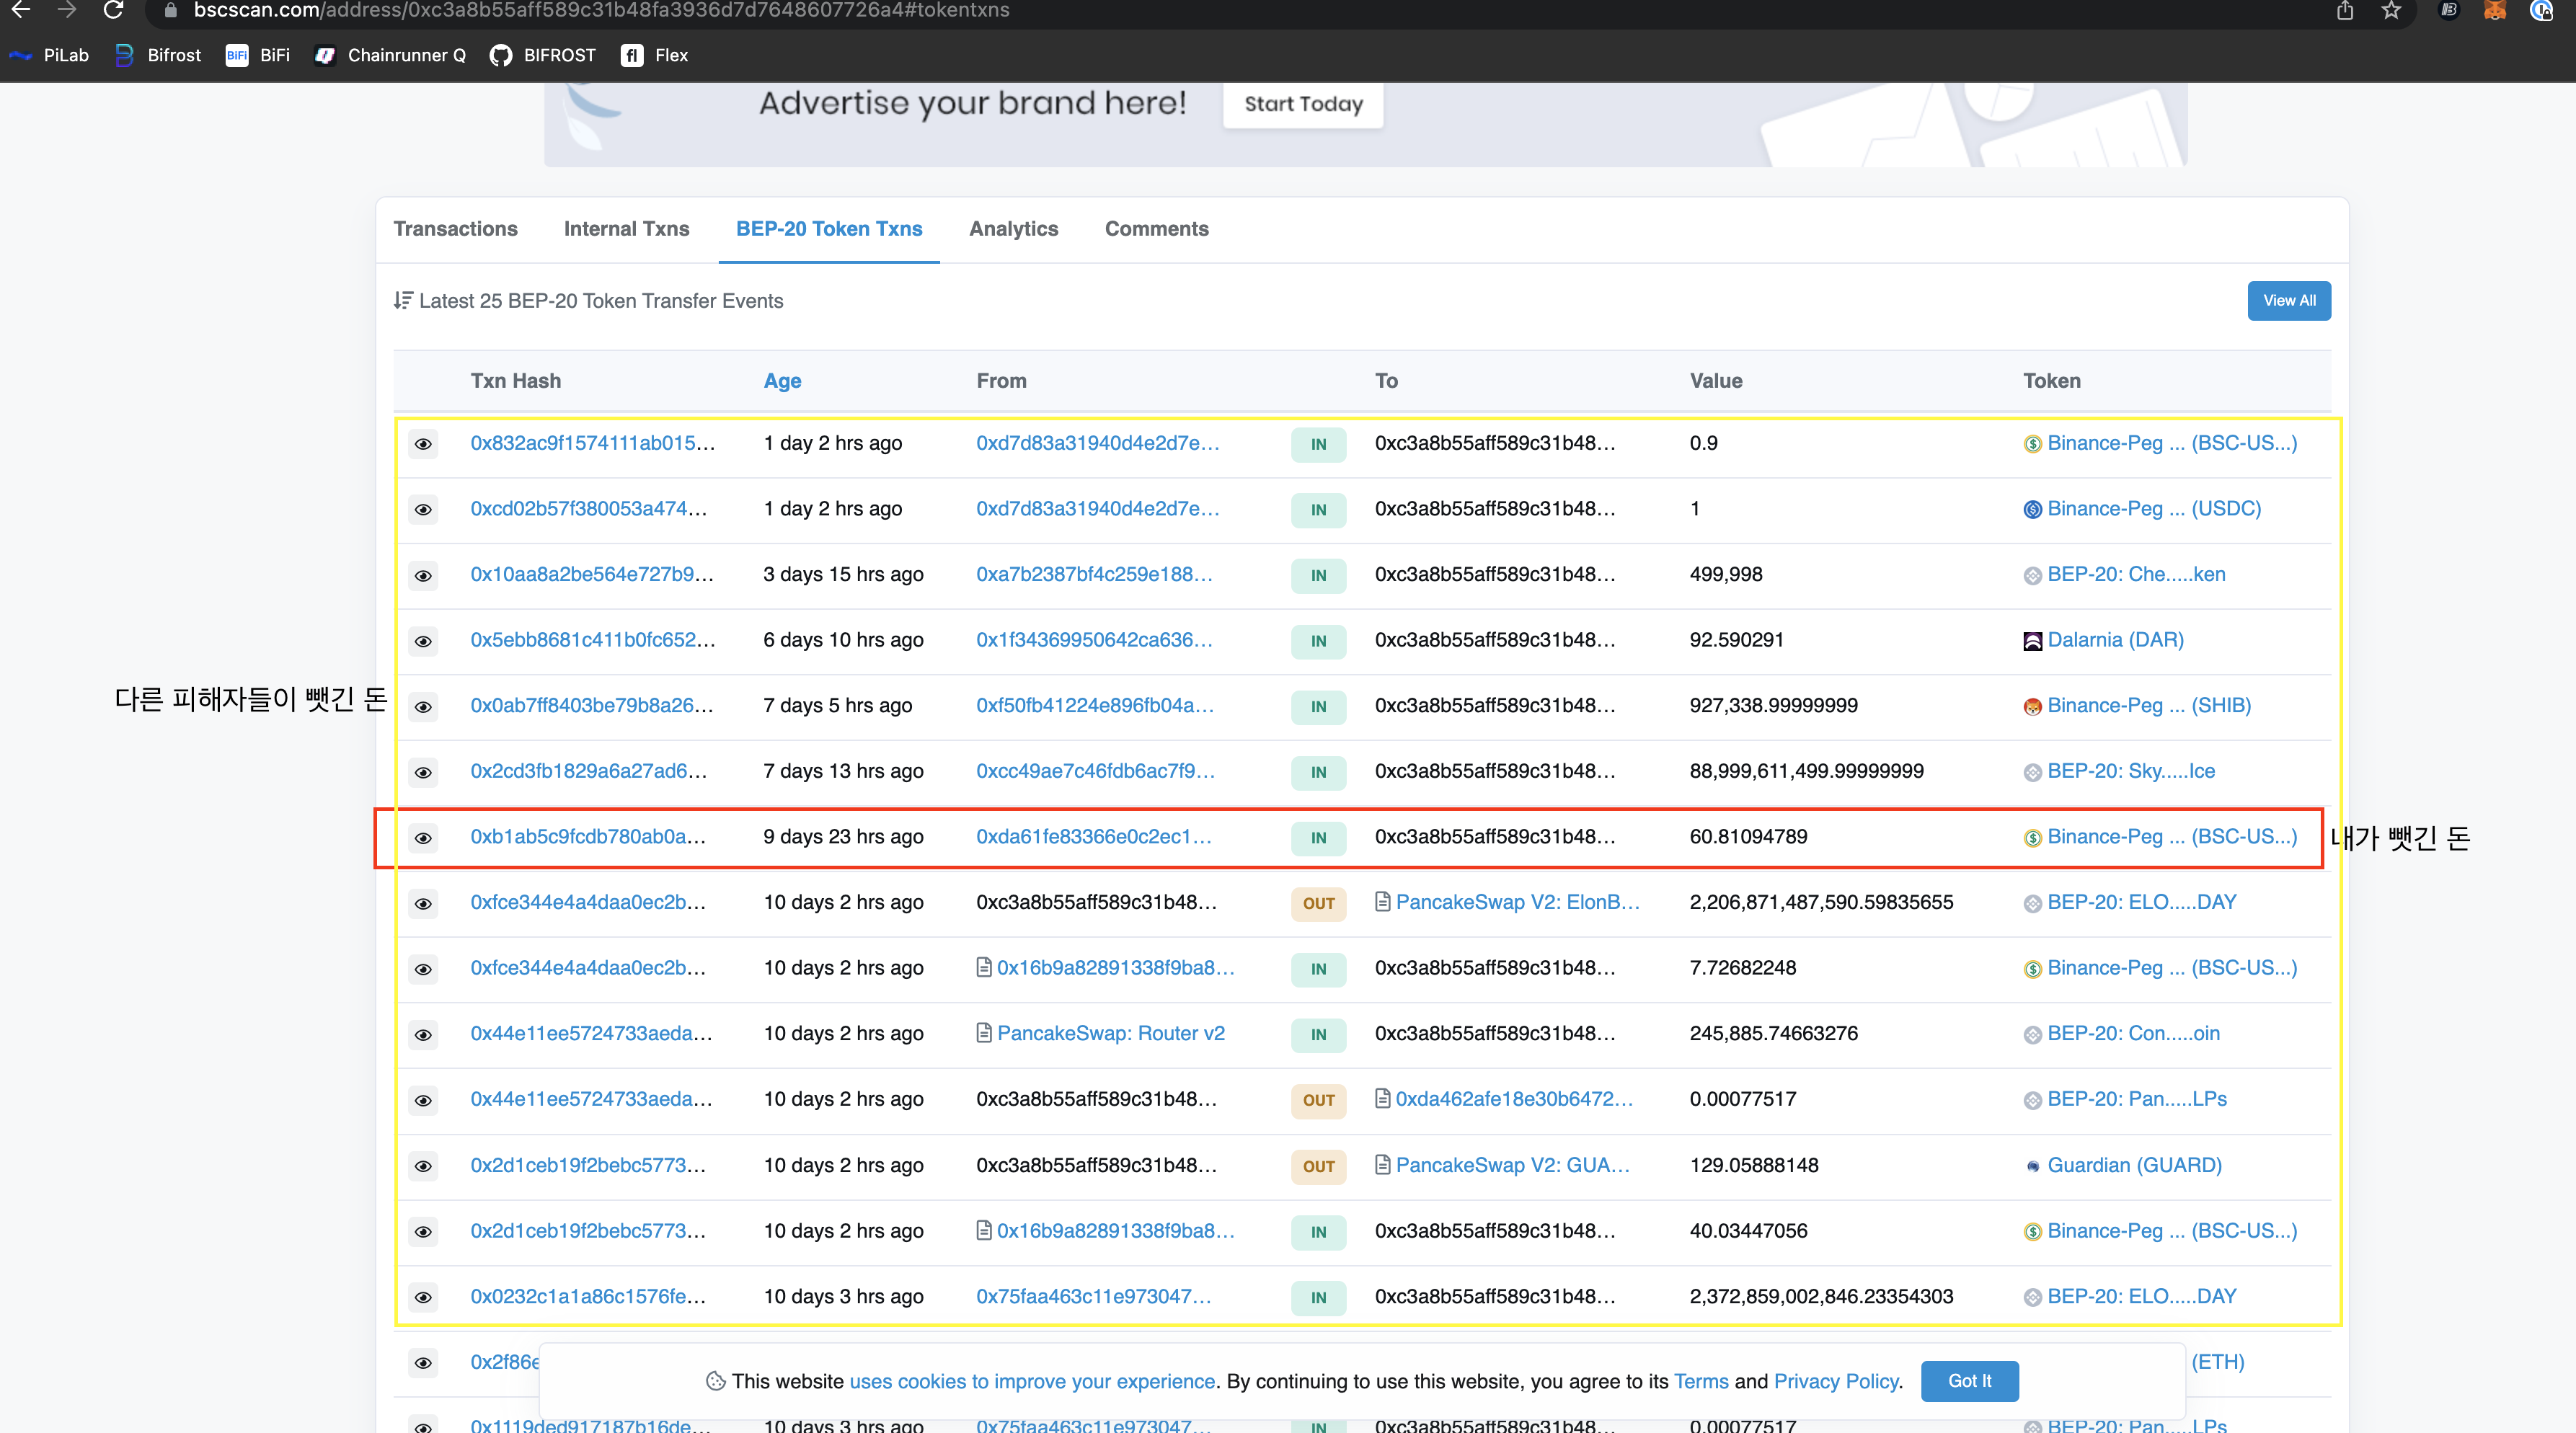This screenshot has height=1433, width=2576.
Task: Toggle eye preview for 0x832ac9f1574111ab015 row
Action: pos(423,444)
